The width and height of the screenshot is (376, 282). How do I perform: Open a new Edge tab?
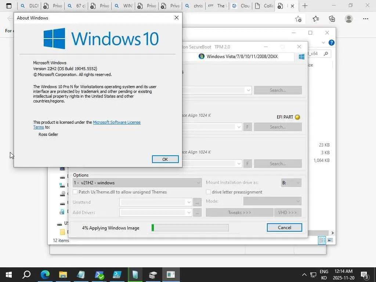coord(305,6)
